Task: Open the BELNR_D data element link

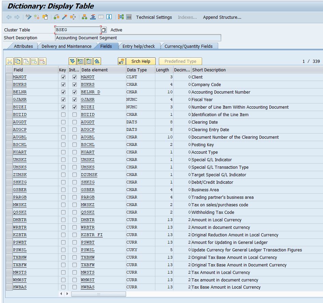Action: 90,92
